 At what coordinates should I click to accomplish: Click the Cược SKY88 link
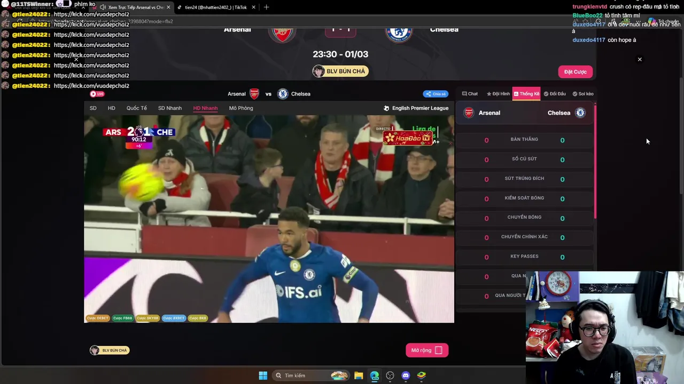pyautogui.click(x=147, y=318)
